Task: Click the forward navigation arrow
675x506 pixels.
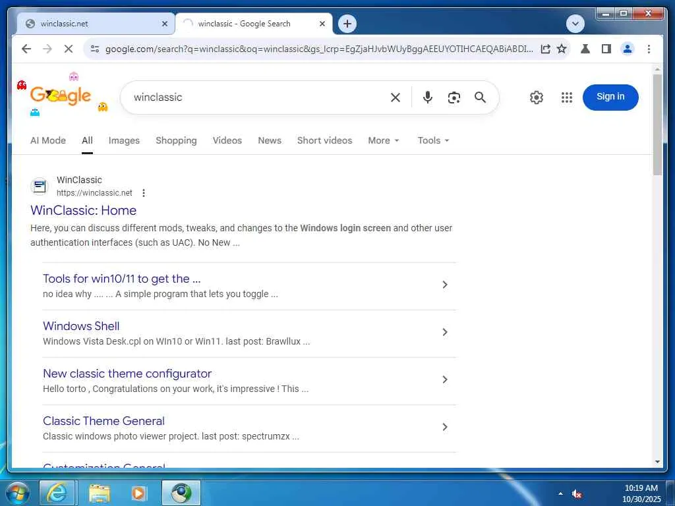Action: tap(47, 49)
